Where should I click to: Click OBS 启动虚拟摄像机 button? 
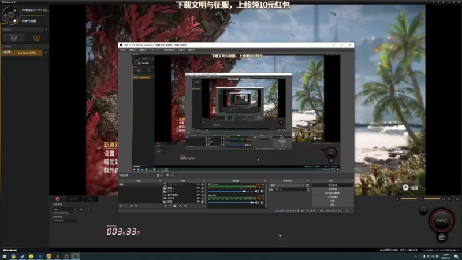pos(333,193)
